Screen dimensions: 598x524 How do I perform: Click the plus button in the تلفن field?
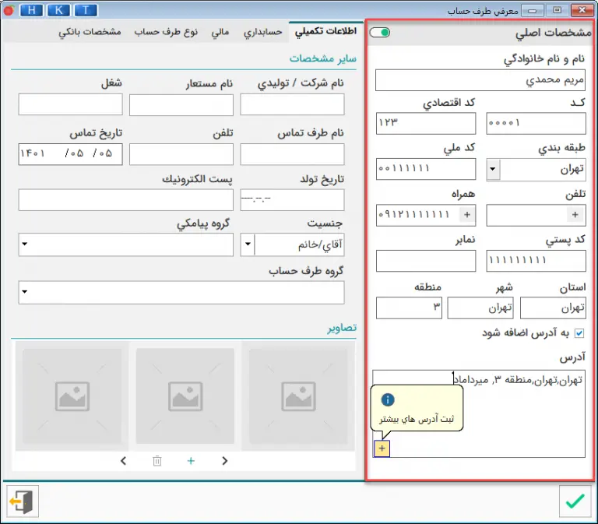575,214
